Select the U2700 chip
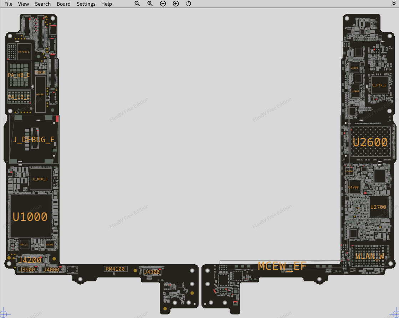This screenshot has height=318, width=399. point(378,207)
